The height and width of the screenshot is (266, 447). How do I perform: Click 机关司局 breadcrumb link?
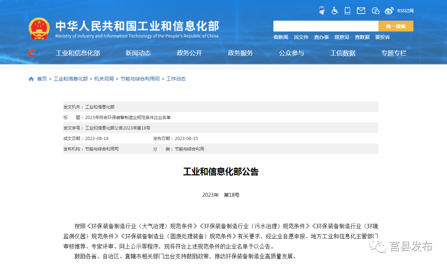[x=104, y=79]
